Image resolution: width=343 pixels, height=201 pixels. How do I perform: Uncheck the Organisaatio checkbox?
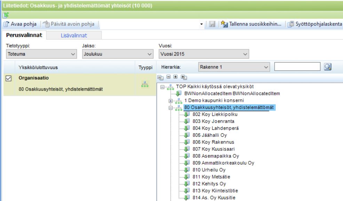8,78
